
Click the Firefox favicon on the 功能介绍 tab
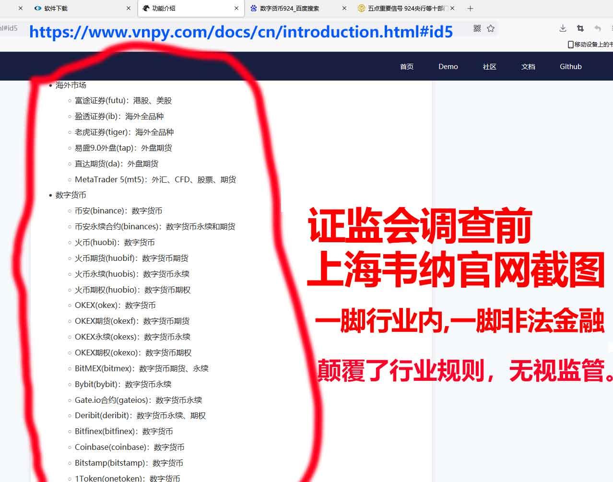(146, 8)
